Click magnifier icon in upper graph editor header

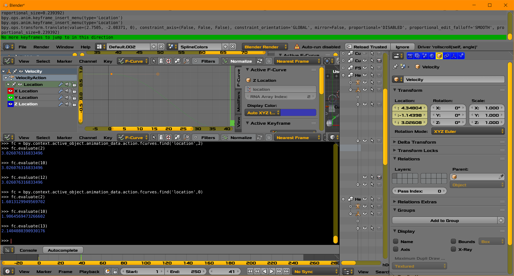click(186, 61)
